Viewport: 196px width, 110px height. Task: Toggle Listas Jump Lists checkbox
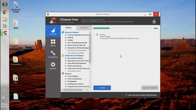point(66,68)
